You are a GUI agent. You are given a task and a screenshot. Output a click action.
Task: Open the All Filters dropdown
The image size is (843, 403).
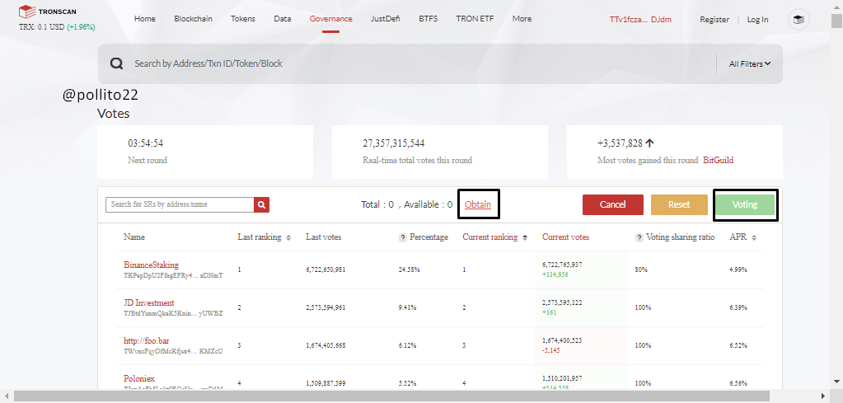click(x=749, y=64)
